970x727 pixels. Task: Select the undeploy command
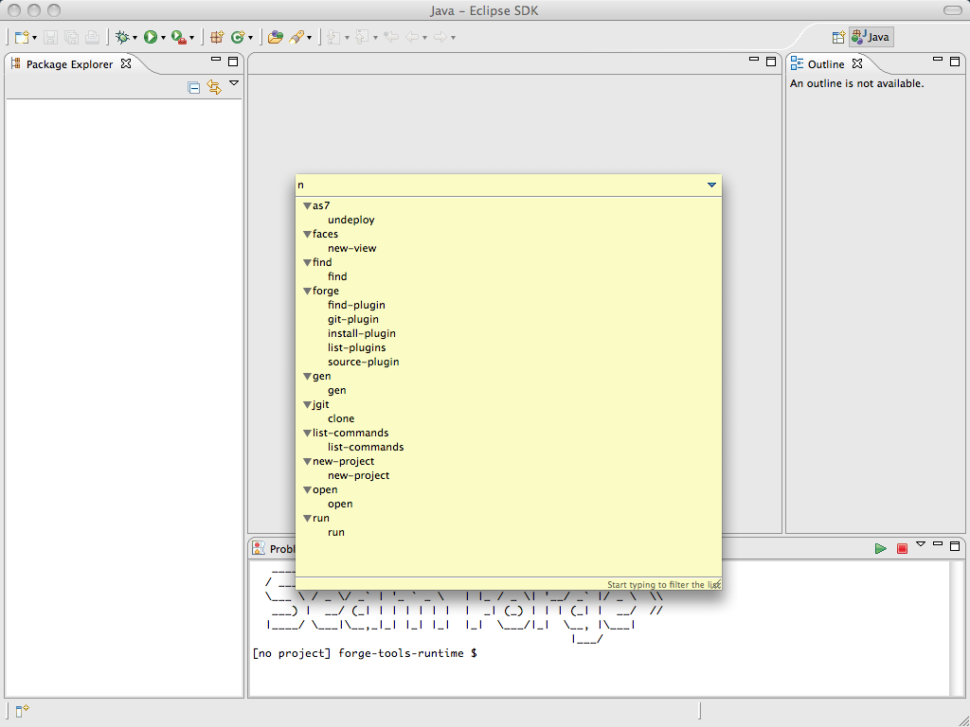pos(350,220)
